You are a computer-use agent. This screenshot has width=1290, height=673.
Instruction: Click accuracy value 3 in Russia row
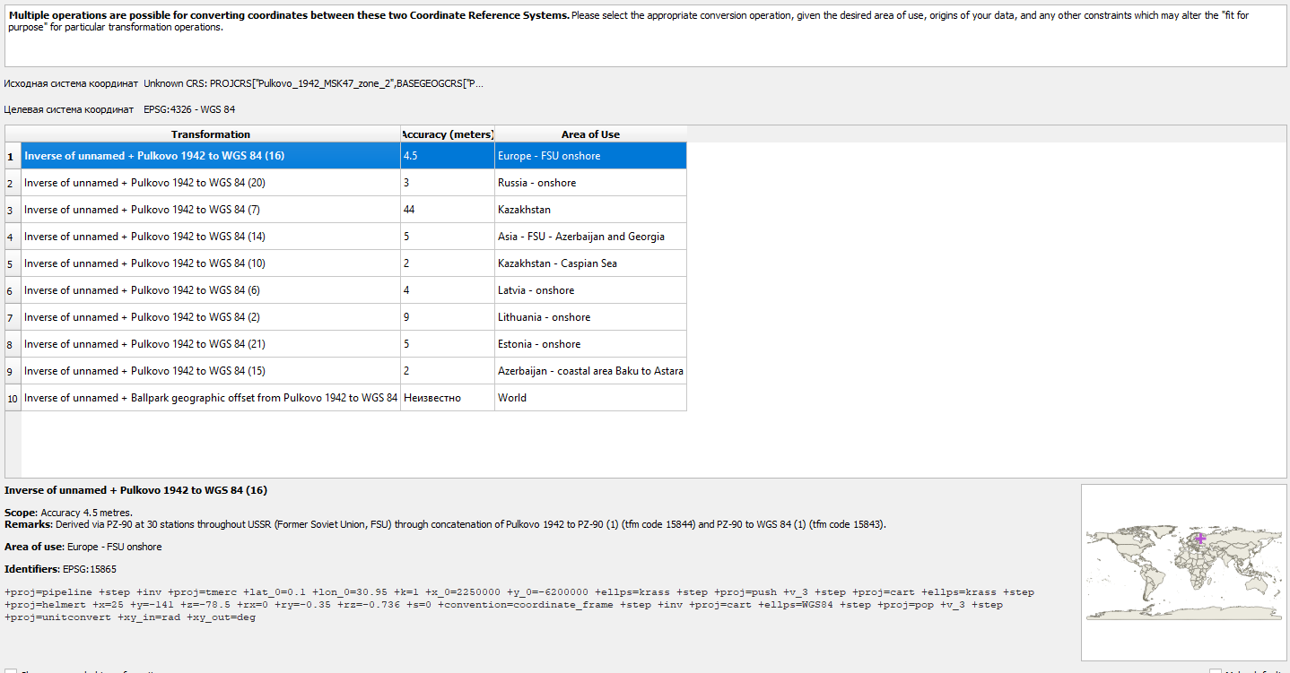(x=448, y=183)
